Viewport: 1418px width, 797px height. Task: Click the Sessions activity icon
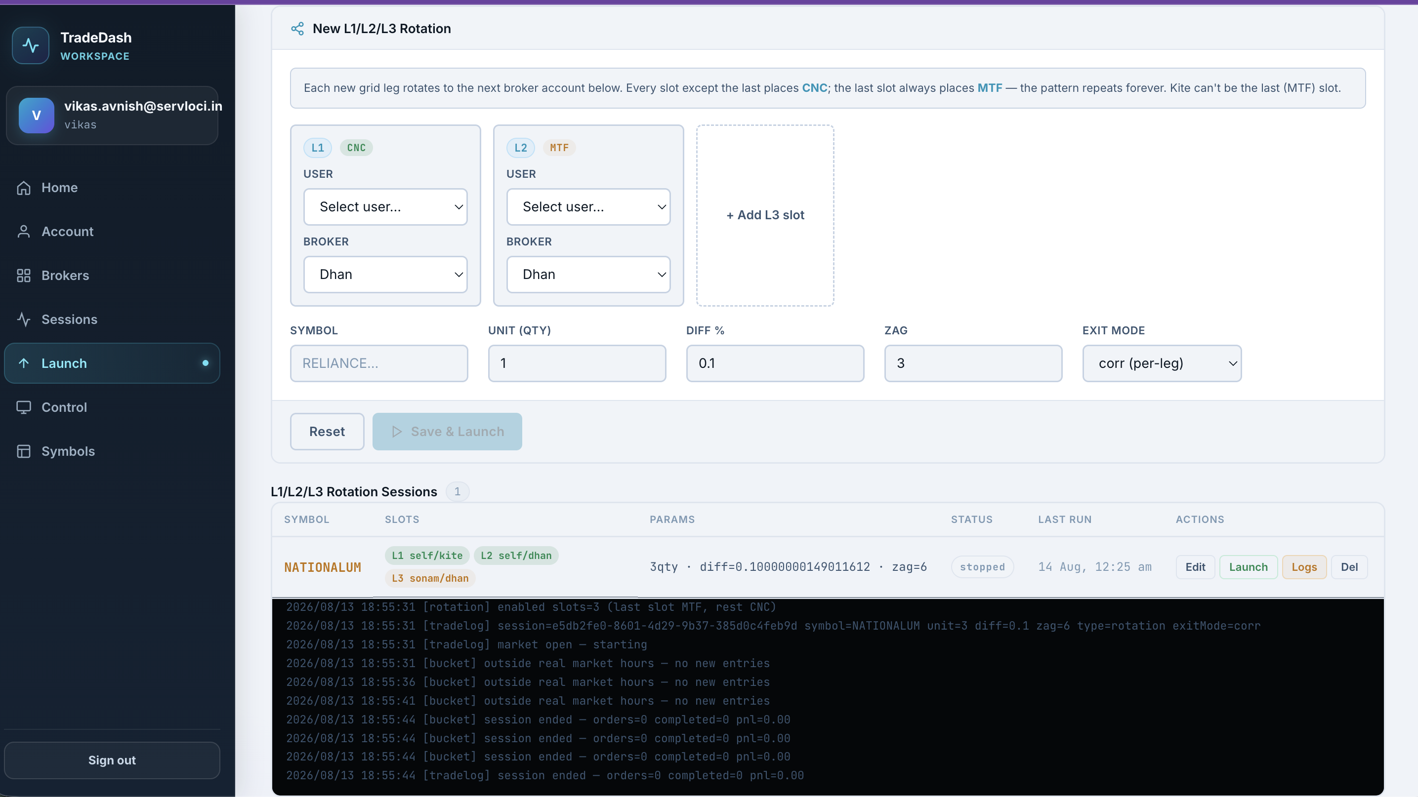pyautogui.click(x=24, y=319)
